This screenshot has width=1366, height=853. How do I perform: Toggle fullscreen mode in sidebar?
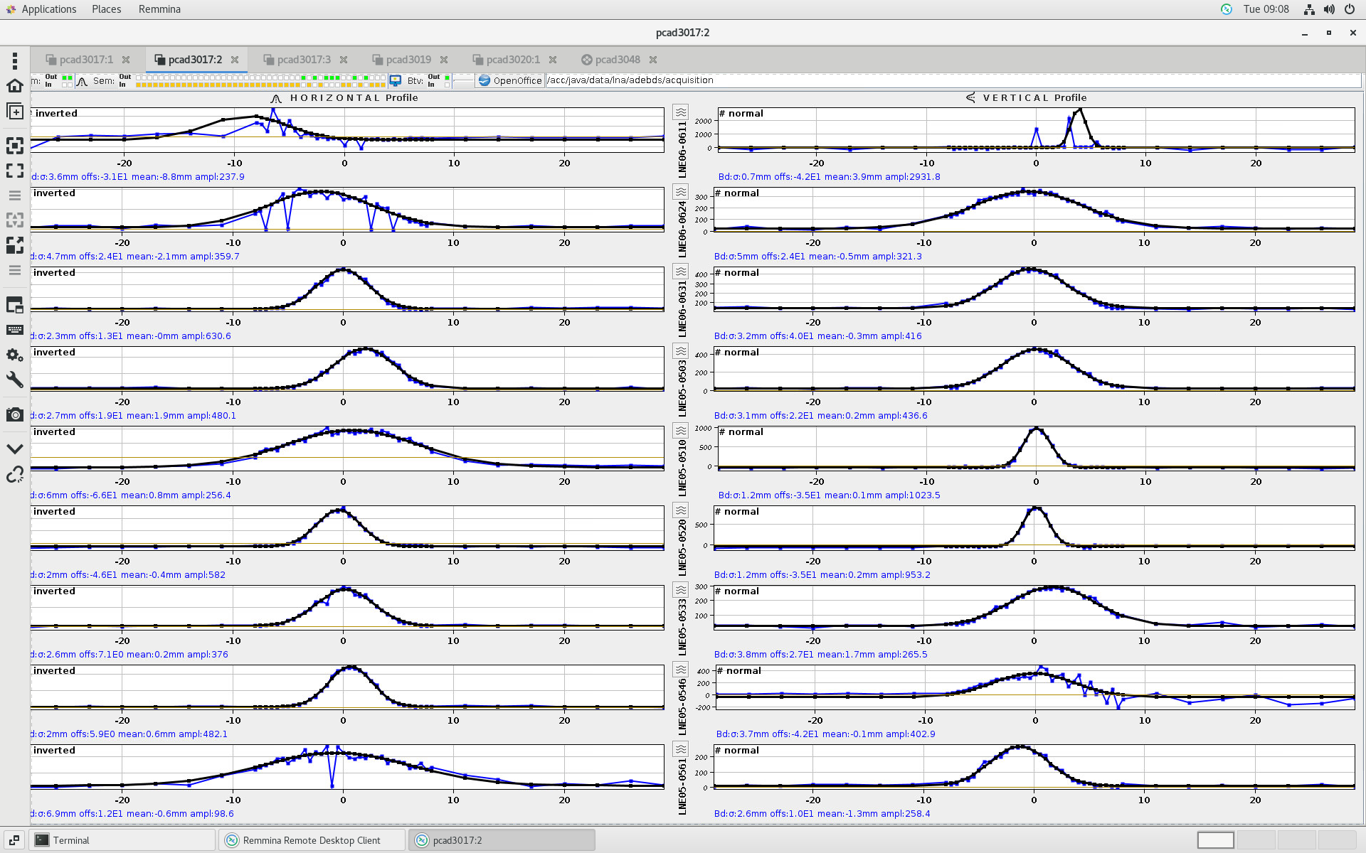tap(15, 171)
